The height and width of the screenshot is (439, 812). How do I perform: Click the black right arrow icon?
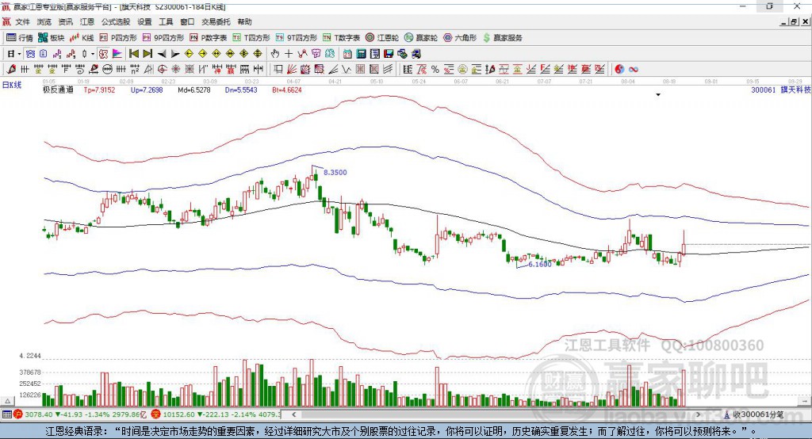pyautogui.click(x=175, y=54)
